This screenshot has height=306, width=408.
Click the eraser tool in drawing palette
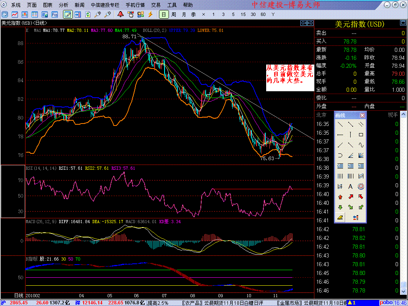(340, 218)
